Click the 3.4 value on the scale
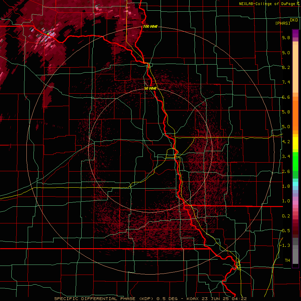Image resolution: width=301 pixels, height=301 pixels. [286, 157]
